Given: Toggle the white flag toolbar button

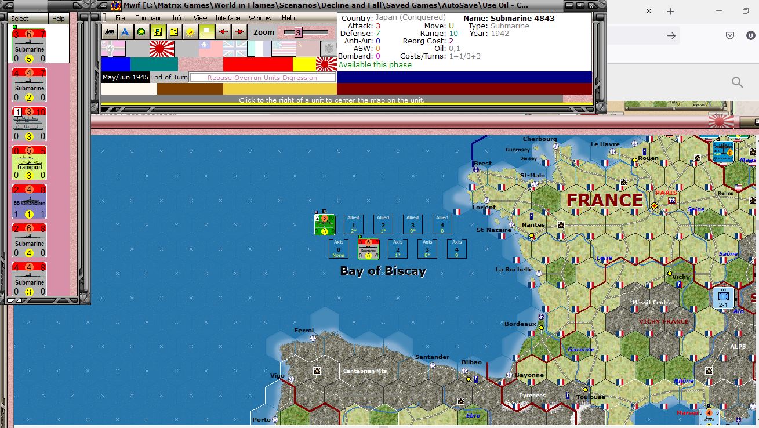Looking at the screenshot, I should [x=207, y=32].
